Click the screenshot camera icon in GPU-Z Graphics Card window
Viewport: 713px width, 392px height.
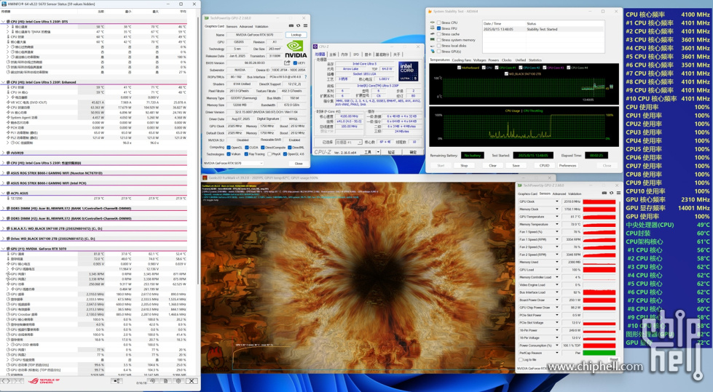[291, 26]
